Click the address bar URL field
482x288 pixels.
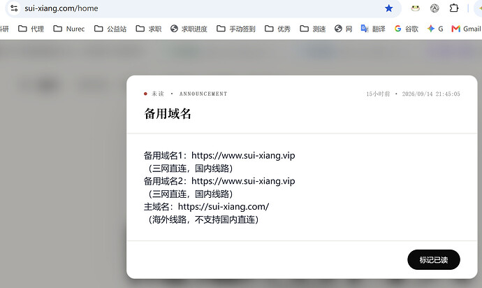click(200, 8)
